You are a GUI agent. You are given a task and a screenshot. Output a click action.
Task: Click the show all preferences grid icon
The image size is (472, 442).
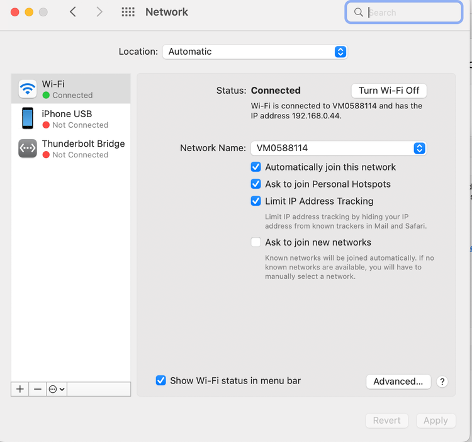[x=128, y=12]
